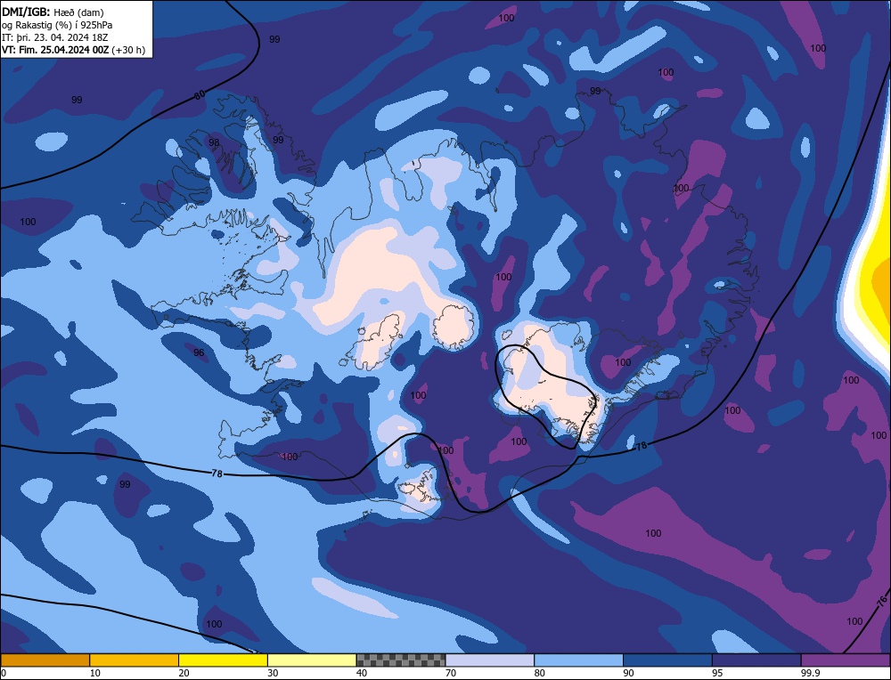Click the legend tick label '99.9'

810,673
